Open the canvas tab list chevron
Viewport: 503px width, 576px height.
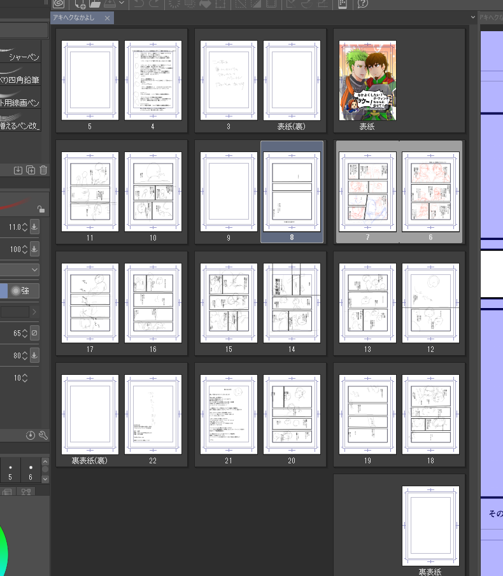(472, 17)
